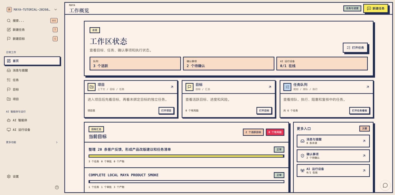Open goal 整理 20 条客户反馈 title
This screenshot has width=395, height=195.
[x=130, y=149]
